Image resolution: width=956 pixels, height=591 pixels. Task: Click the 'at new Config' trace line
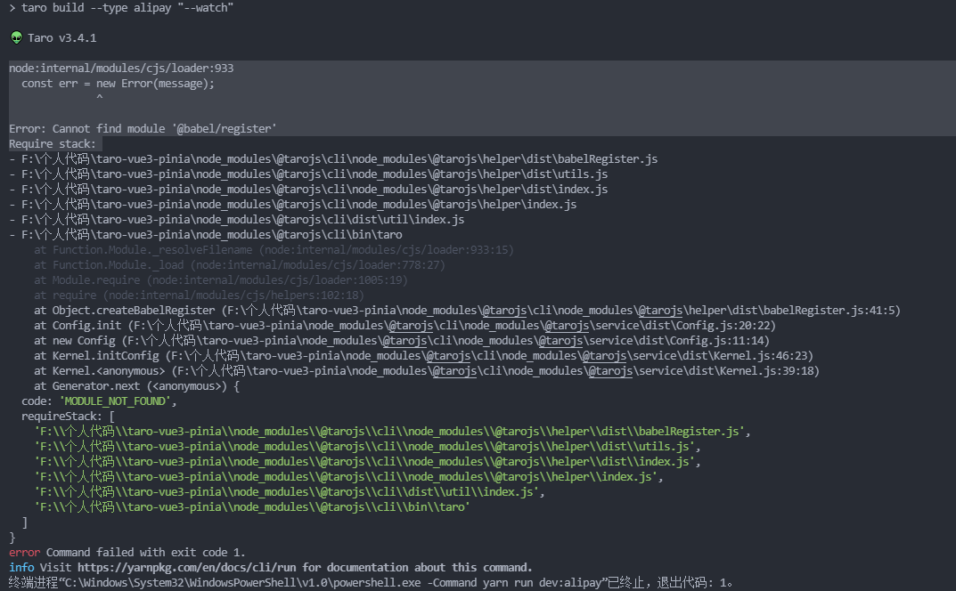[402, 341]
